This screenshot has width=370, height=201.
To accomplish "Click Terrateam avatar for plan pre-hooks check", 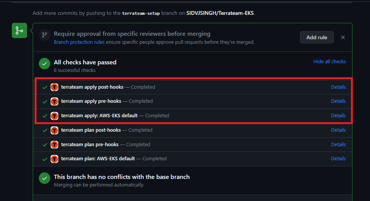I will click(x=54, y=145).
